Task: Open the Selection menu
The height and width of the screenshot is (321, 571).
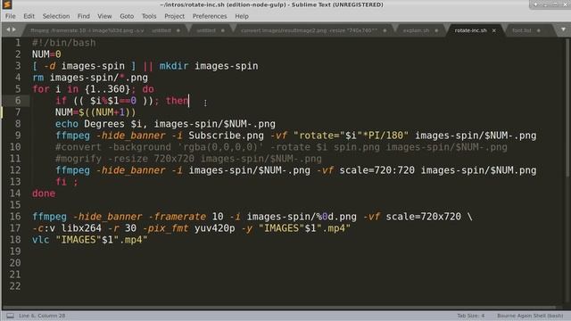Action: pyautogui.click(x=55, y=16)
